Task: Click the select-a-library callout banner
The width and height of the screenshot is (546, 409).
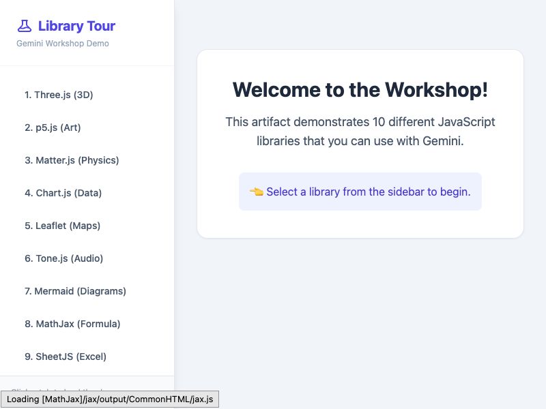Action: [360, 192]
